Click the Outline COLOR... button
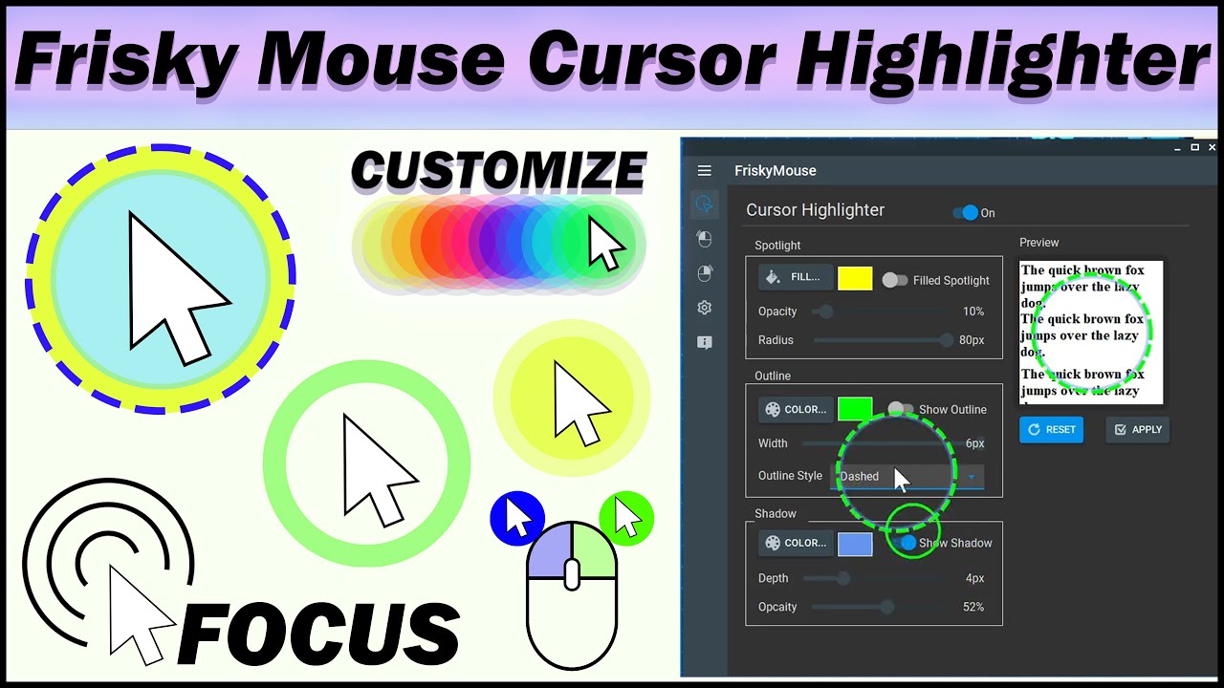Image resolution: width=1224 pixels, height=688 pixels. coord(796,409)
